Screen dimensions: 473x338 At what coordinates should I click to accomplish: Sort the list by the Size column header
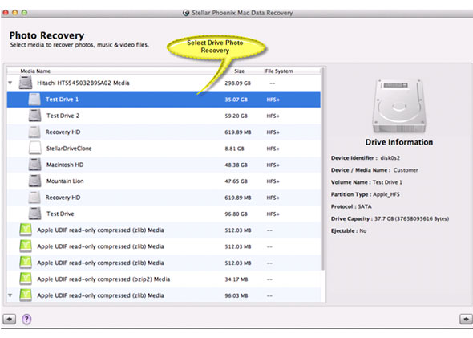[x=239, y=71]
